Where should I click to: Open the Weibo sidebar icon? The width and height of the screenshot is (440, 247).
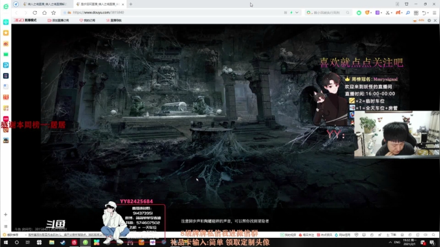pyautogui.click(x=5, y=43)
